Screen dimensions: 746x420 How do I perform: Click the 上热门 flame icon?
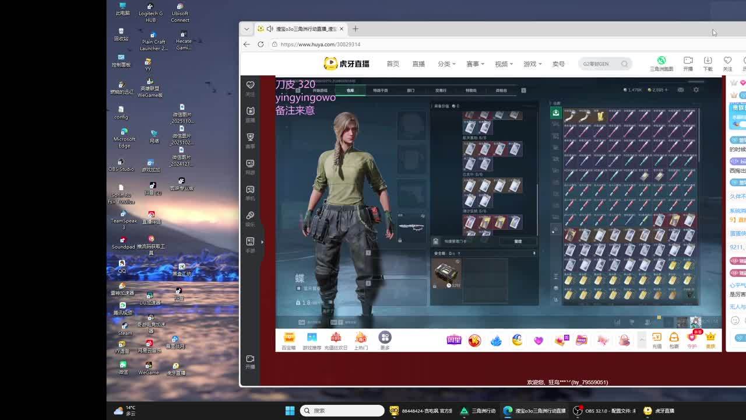point(361,339)
